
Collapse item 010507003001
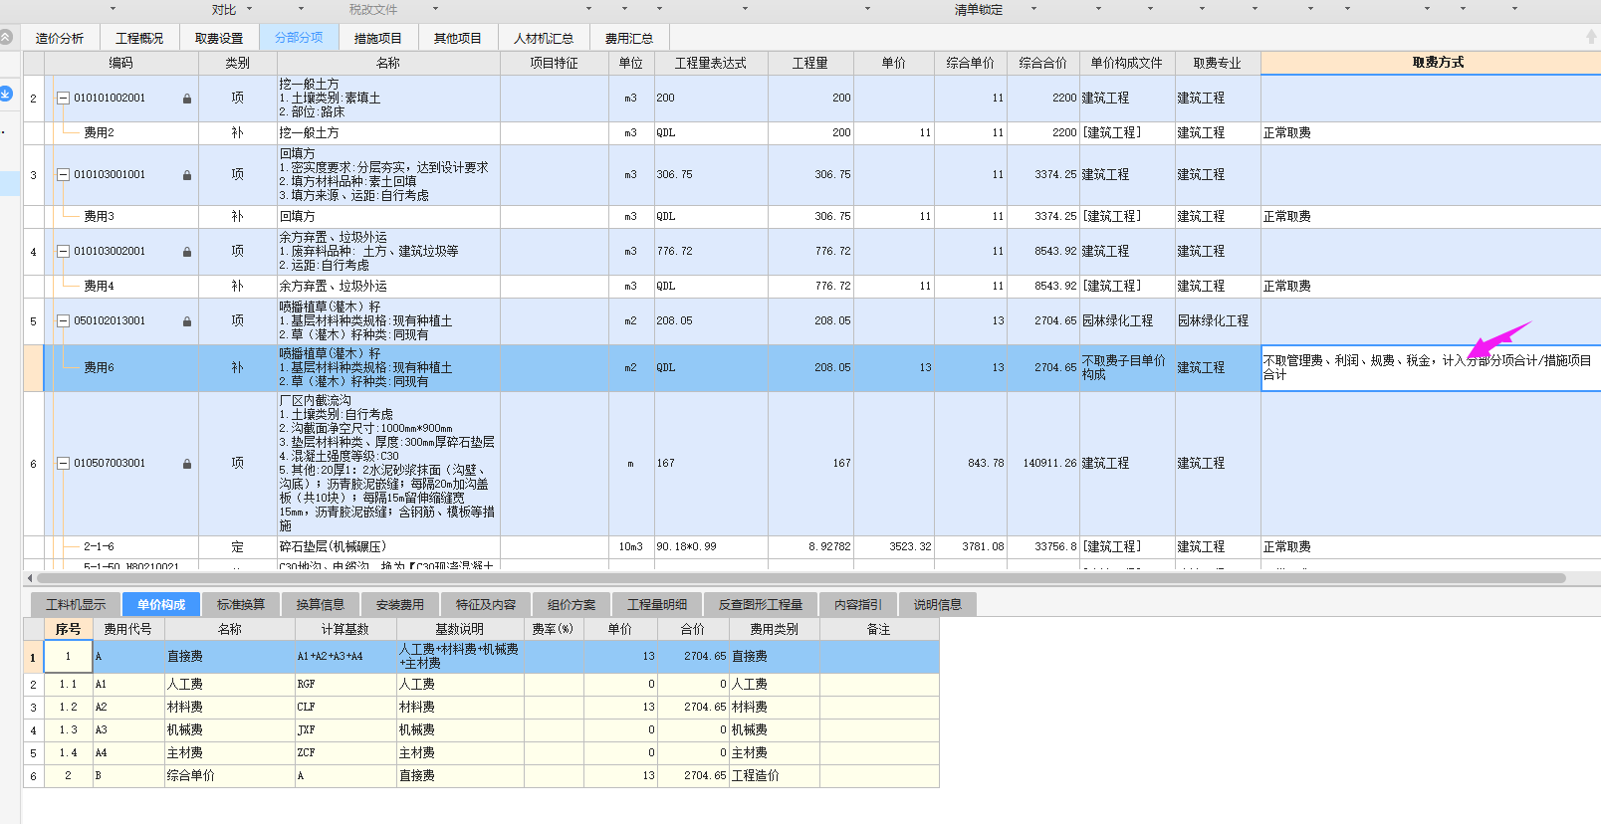[64, 464]
